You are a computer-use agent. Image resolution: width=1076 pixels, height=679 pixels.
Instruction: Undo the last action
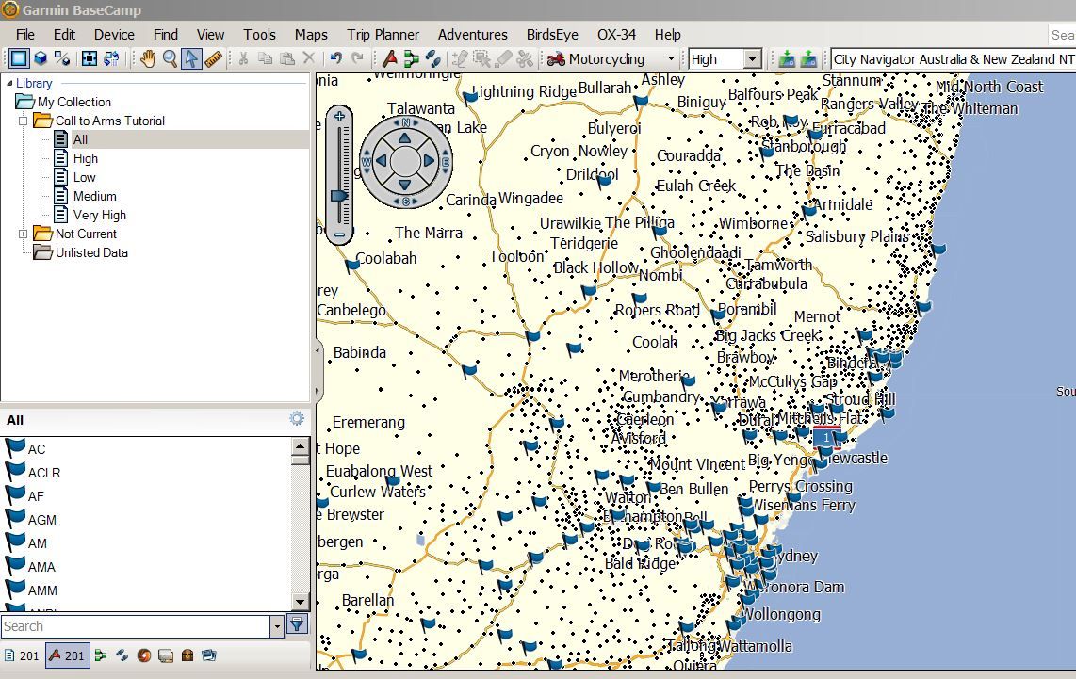[x=335, y=59]
